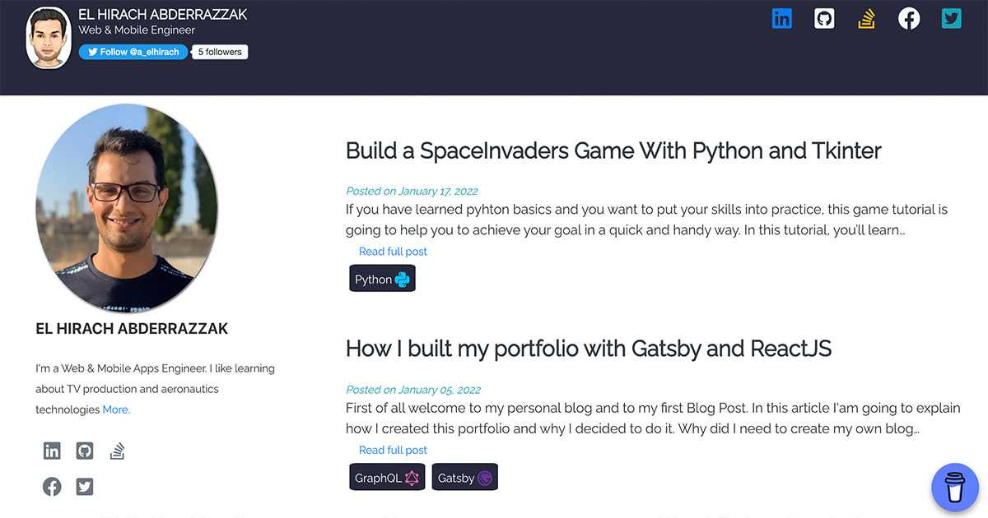988x518 pixels.
Task: Click the sidebar Facebook icon
Action: pyautogui.click(x=52, y=487)
